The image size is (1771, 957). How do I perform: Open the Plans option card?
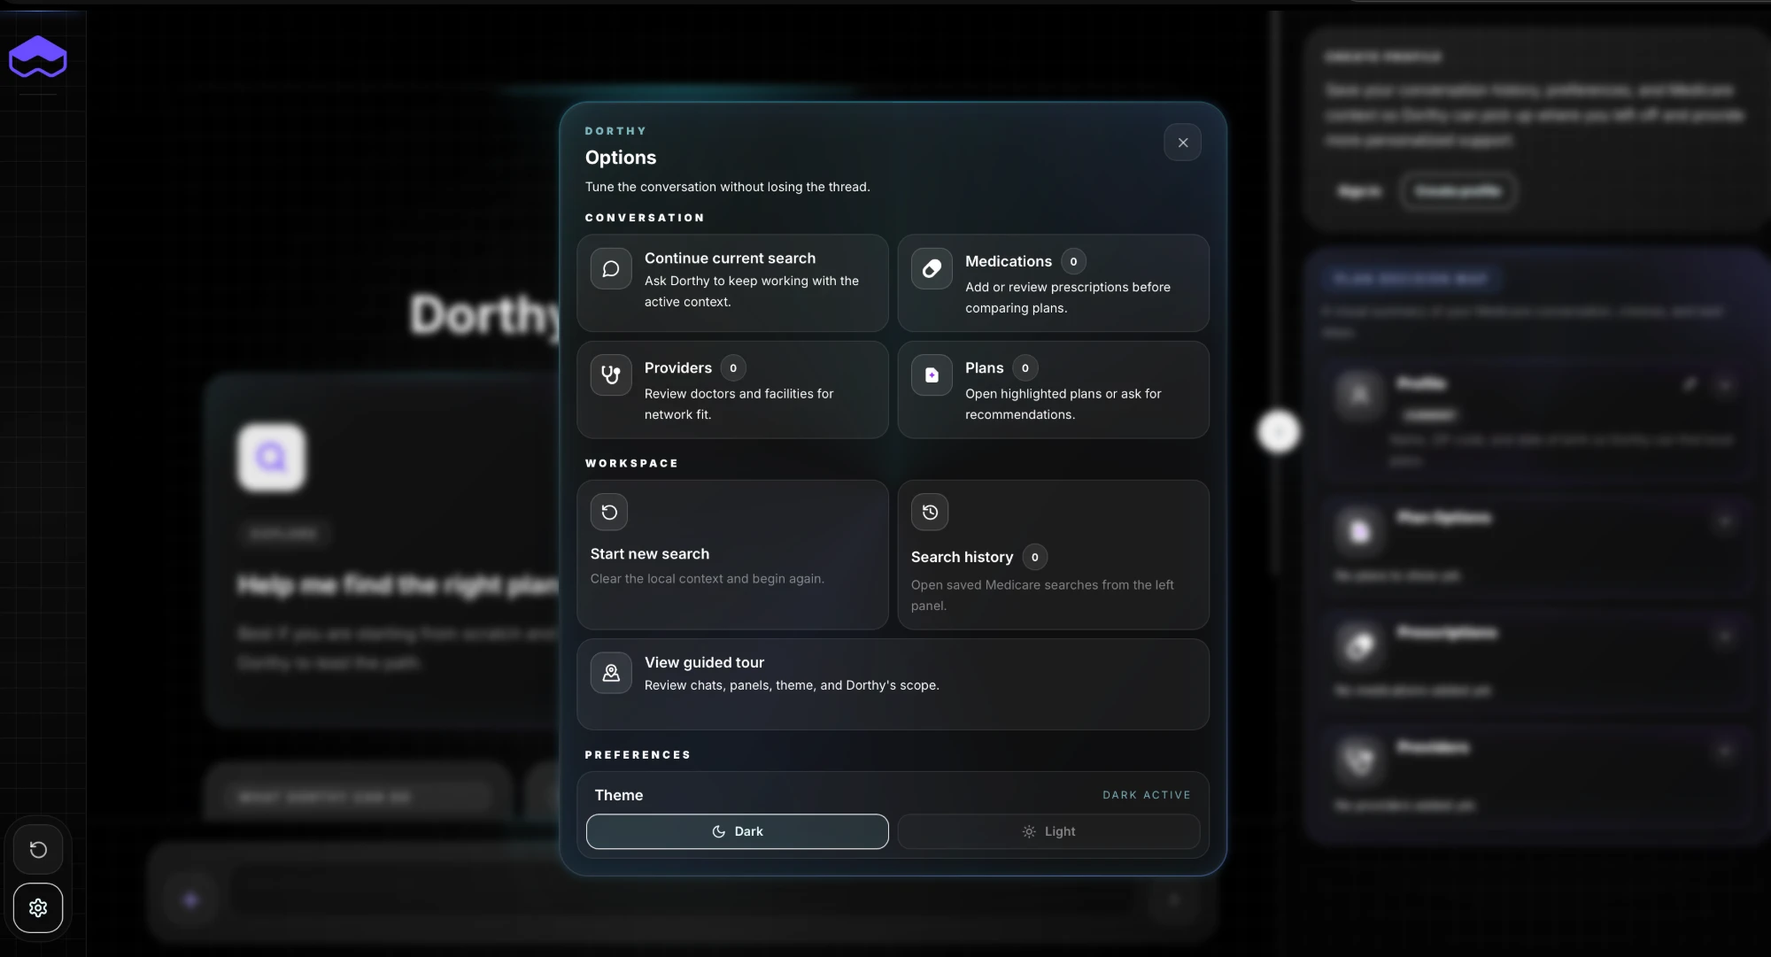1053,390
